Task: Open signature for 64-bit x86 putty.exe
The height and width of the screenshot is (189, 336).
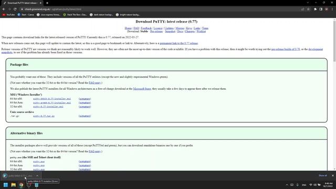Action: (x=85, y=162)
